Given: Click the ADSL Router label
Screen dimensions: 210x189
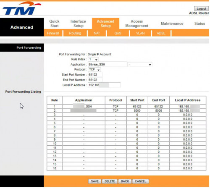Looking at the screenshot, I should pos(199,13).
